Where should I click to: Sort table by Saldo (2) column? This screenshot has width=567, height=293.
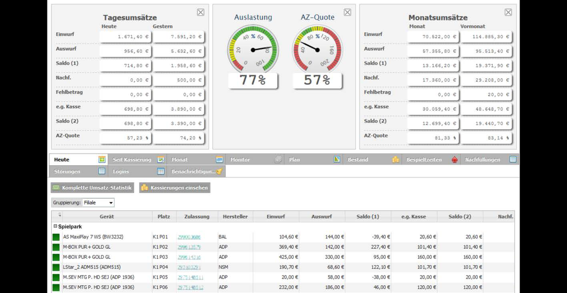(459, 217)
